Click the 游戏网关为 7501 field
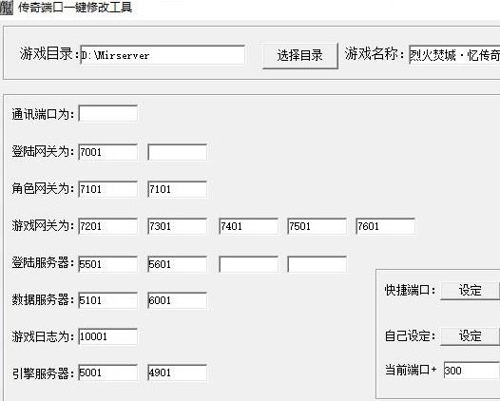The width and height of the screenshot is (500, 401). 317,226
